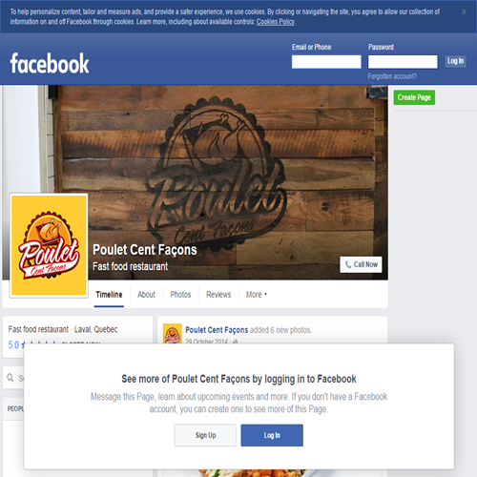Open the Forgotten account link
The width and height of the screenshot is (477, 477).
pyautogui.click(x=392, y=76)
